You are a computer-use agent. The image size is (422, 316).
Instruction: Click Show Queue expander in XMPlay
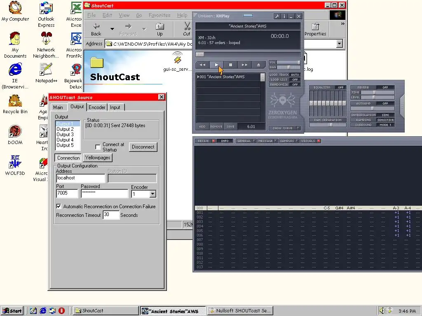pos(284,128)
